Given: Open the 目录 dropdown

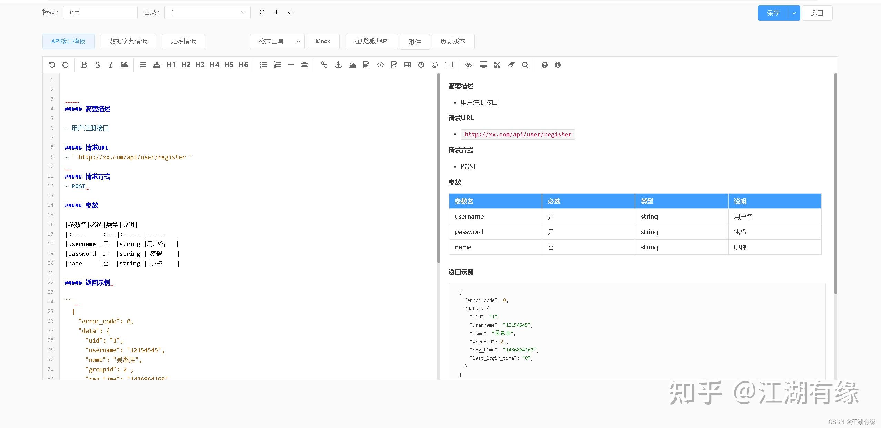Looking at the screenshot, I should click(x=207, y=12).
